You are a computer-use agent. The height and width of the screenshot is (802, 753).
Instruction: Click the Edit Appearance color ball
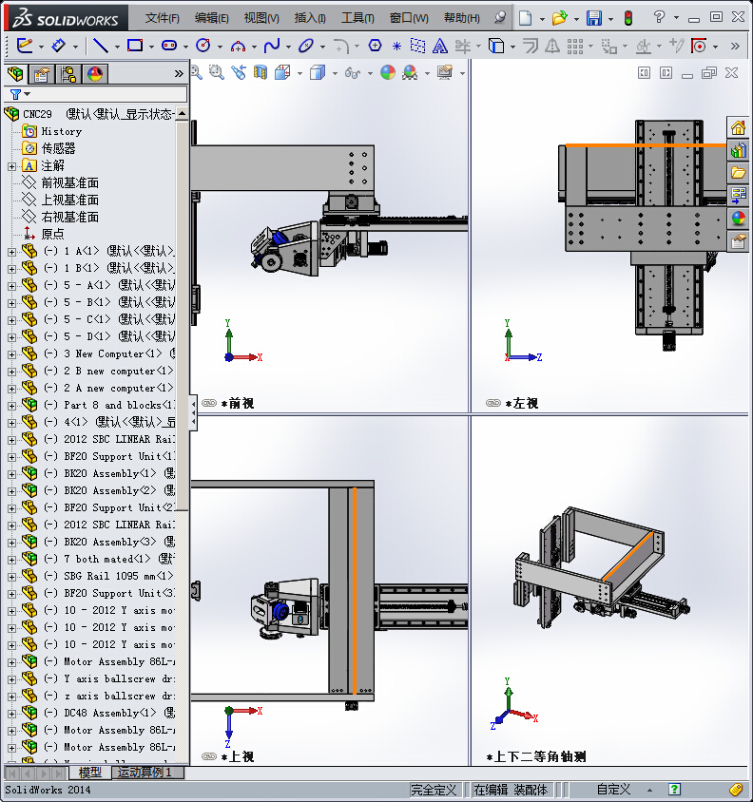pyautogui.click(x=388, y=72)
